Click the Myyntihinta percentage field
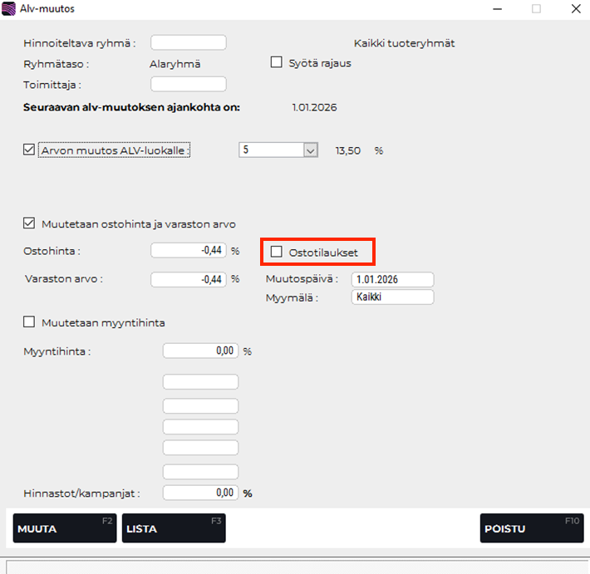This screenshot has height=574, width=590. tap(200, 351)
